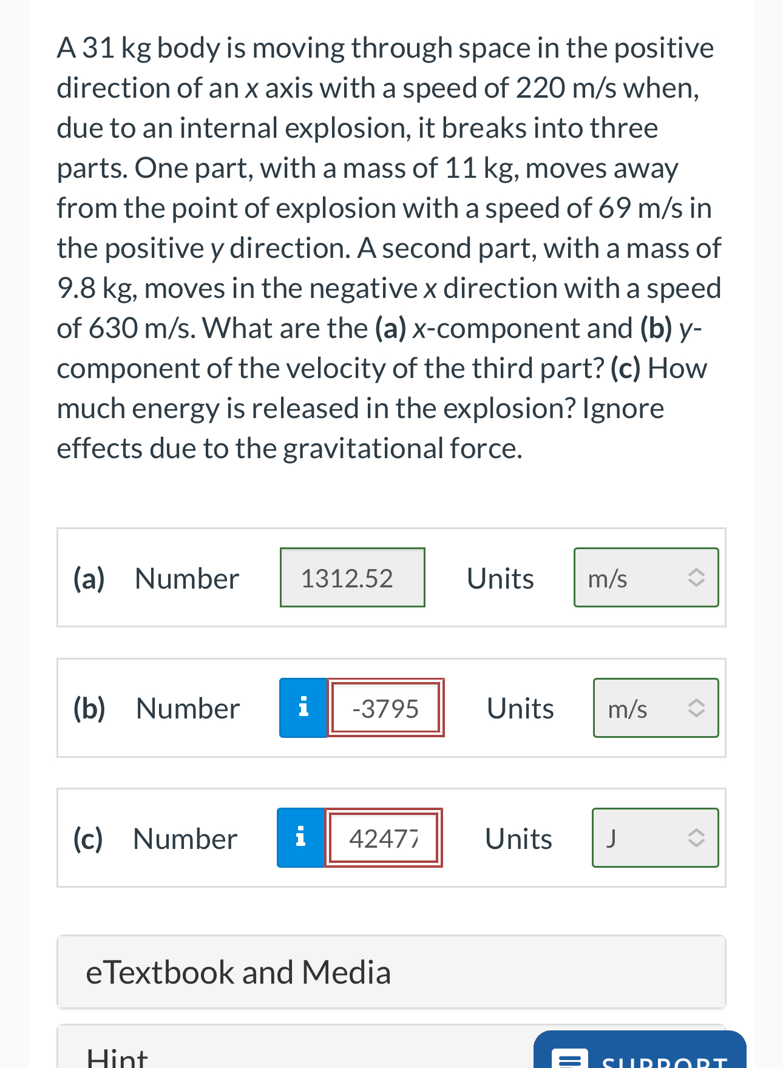Select the answer field showing 1312.52
The width and height of the screenshot is (783, 1068).
pos(352,577)
